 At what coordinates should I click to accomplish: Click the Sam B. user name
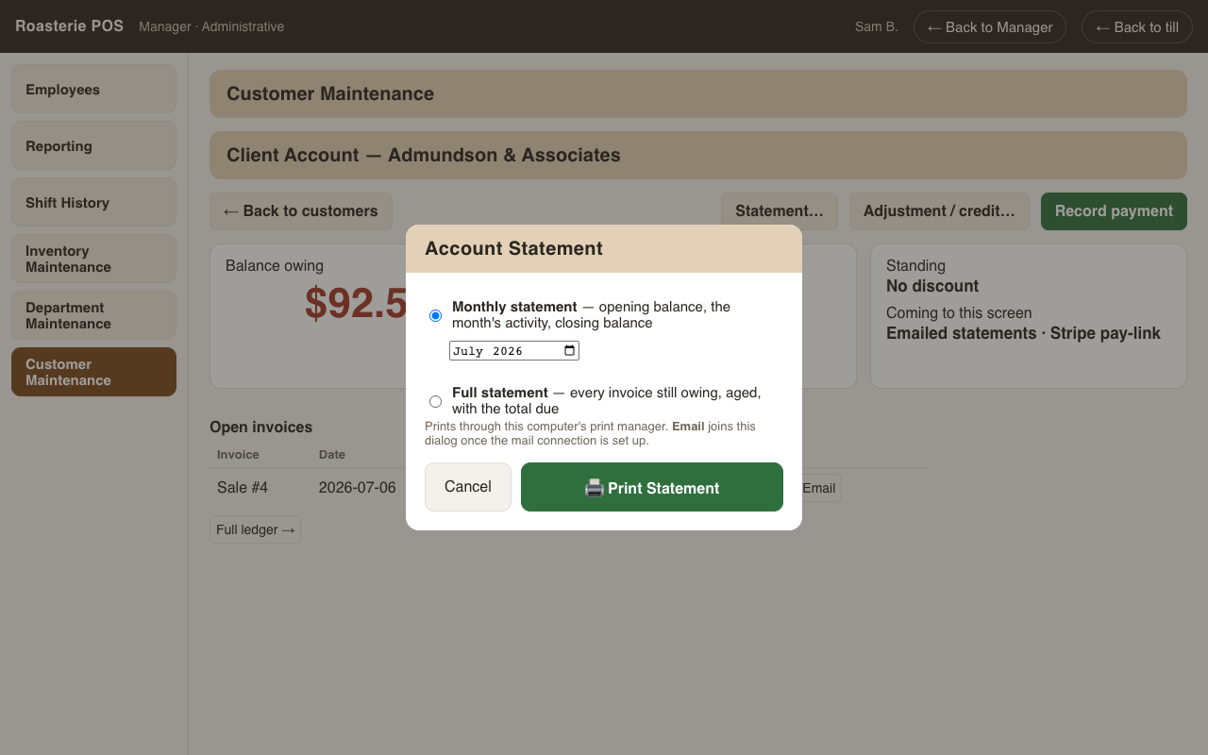(x=876, y=26)
